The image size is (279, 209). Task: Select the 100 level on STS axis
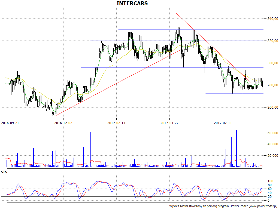tap(271, 181)
